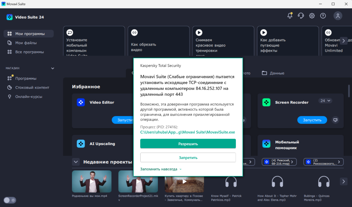Viewport: 352px width, 207px height.
Task: Show next cards with top carousel arrow
Action: click(344, 41)
